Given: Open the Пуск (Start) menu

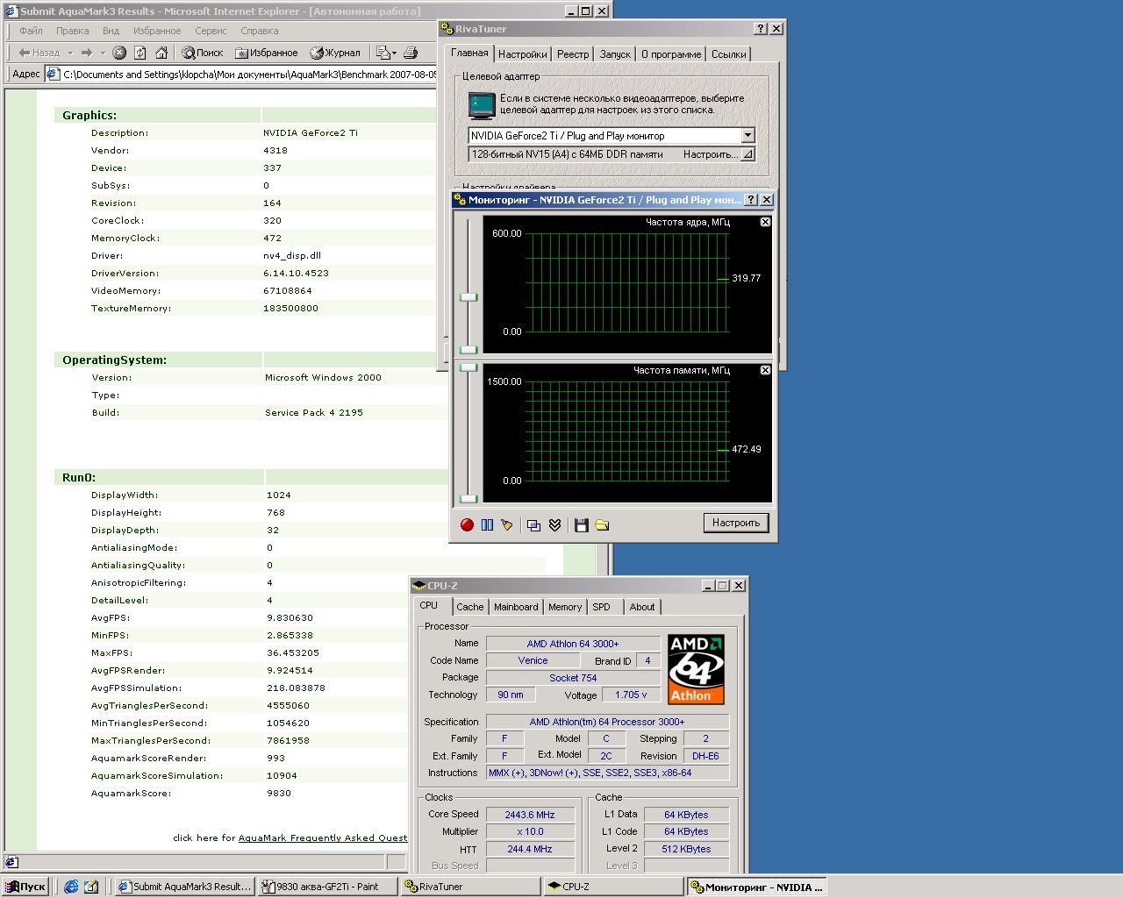Looking at the screenshot, I should coord(25,887).
